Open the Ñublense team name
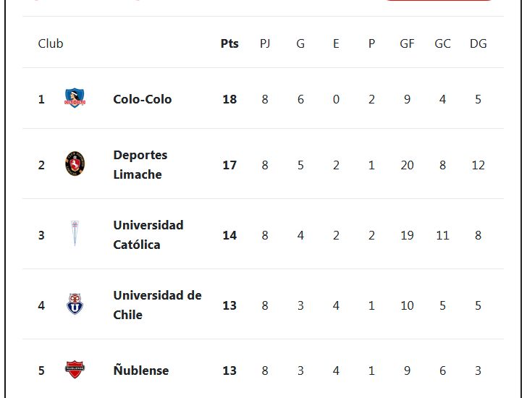This screenshot has width=527, height=398. (x=140, y=371)
